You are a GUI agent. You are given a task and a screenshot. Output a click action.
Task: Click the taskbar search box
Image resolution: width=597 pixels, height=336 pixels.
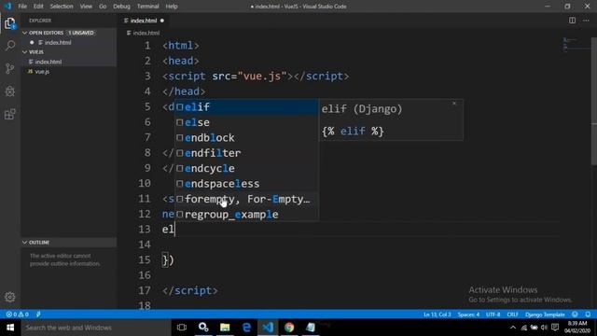pos(96,328)
